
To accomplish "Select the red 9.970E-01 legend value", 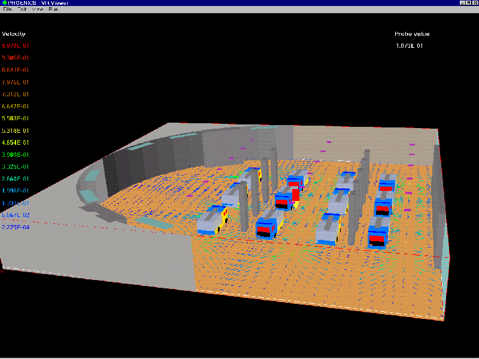I will [16, 46].
